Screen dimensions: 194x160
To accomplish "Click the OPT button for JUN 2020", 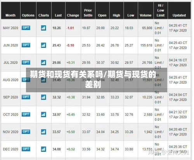I will [x=26, y=45].
